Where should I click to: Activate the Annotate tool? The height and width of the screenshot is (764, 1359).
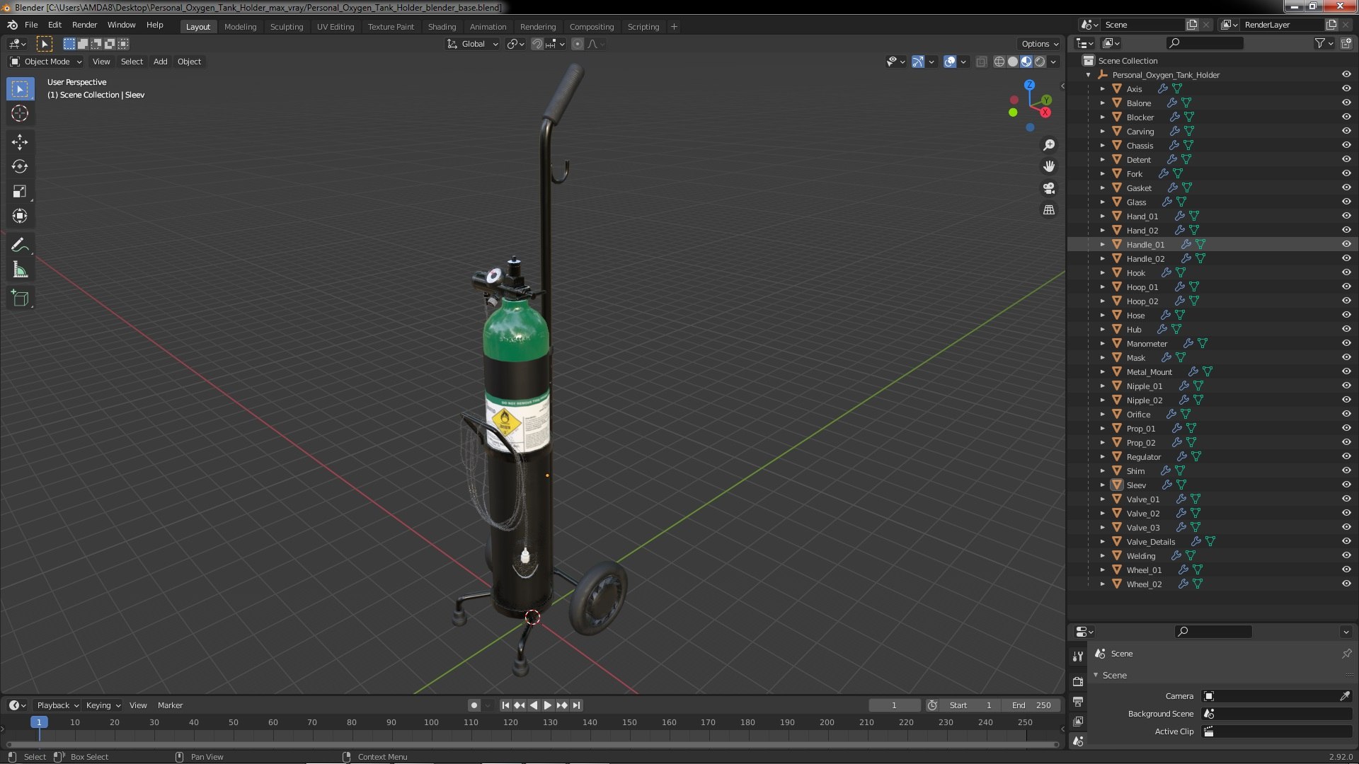[20, 245]
